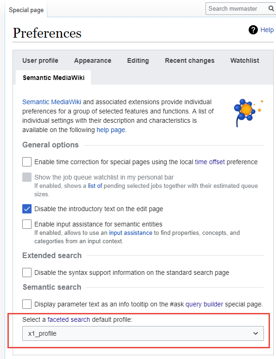Screen dimensions: 276x359
Task: Check Display parameter text as info tooltip
Action: pos(27,304)
